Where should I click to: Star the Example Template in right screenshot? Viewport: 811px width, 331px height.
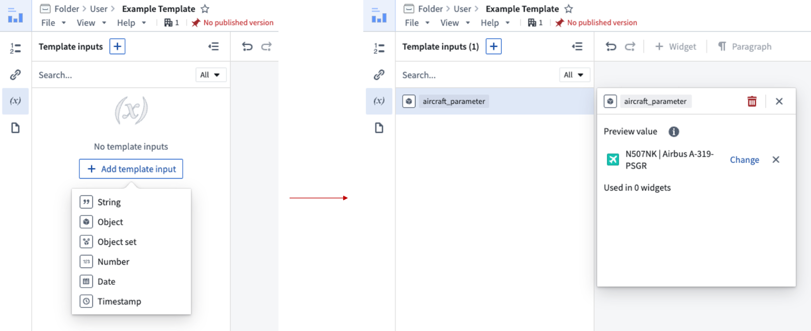pyautogui.click(x=569, y=9)
